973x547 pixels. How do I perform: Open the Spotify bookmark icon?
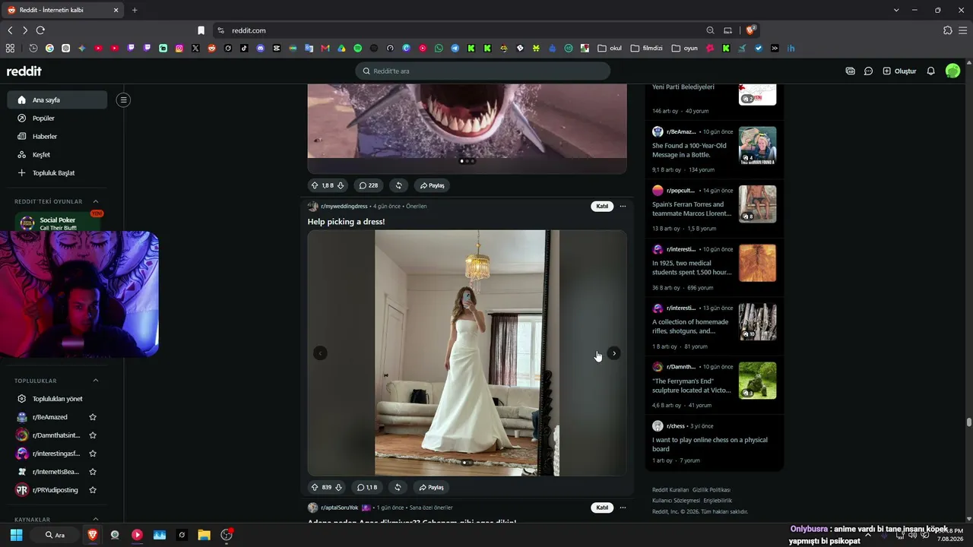coord(358,48)
